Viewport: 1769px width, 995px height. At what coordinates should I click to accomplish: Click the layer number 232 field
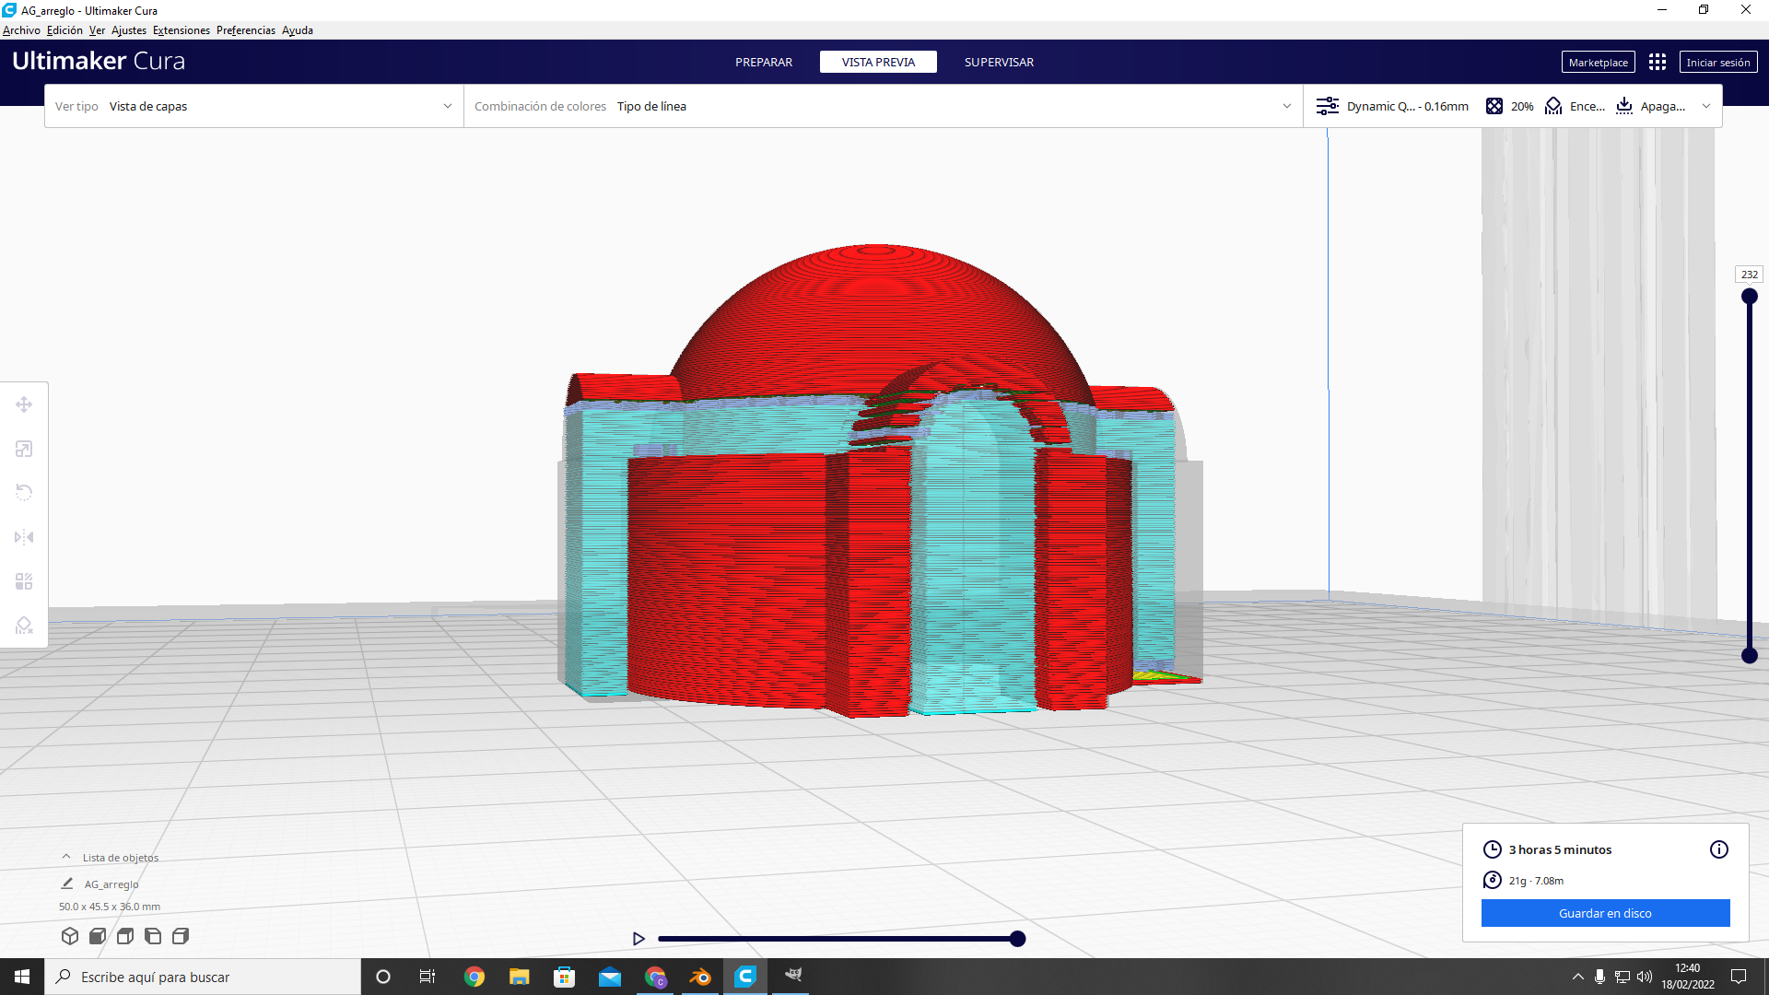[x=1750, y=275]
